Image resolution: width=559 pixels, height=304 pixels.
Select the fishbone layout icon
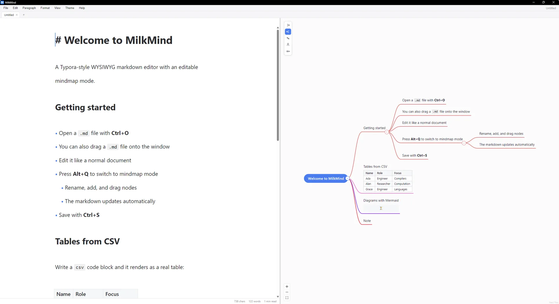click(x=288, y=51)
